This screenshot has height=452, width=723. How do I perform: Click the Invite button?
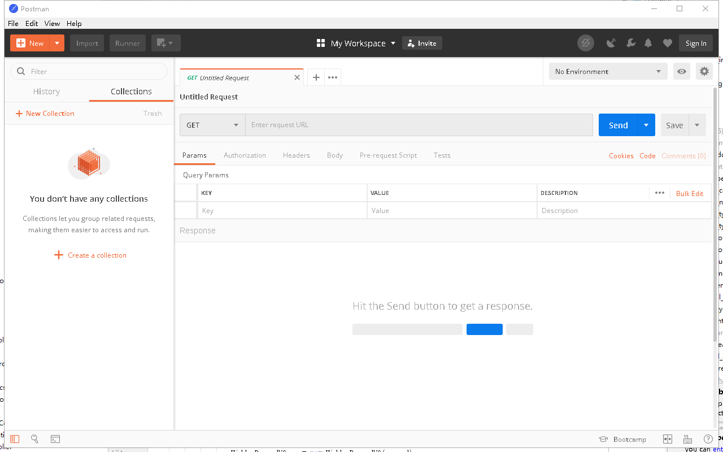[x=422, y=43]
